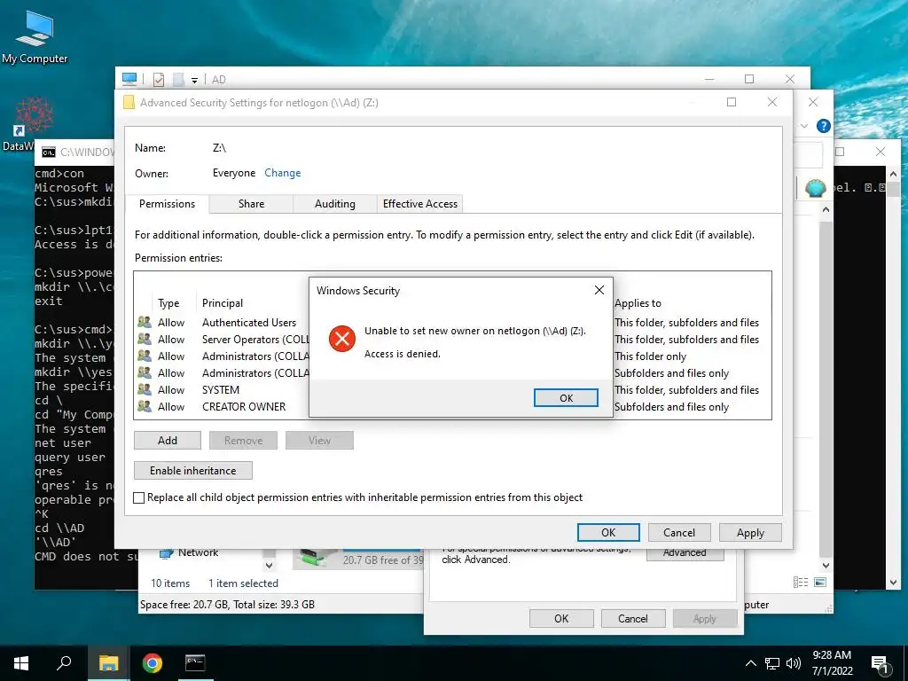908x681 pixels.
Task: Click the Enable inheritance button
Action: click(x=192, y=470)
